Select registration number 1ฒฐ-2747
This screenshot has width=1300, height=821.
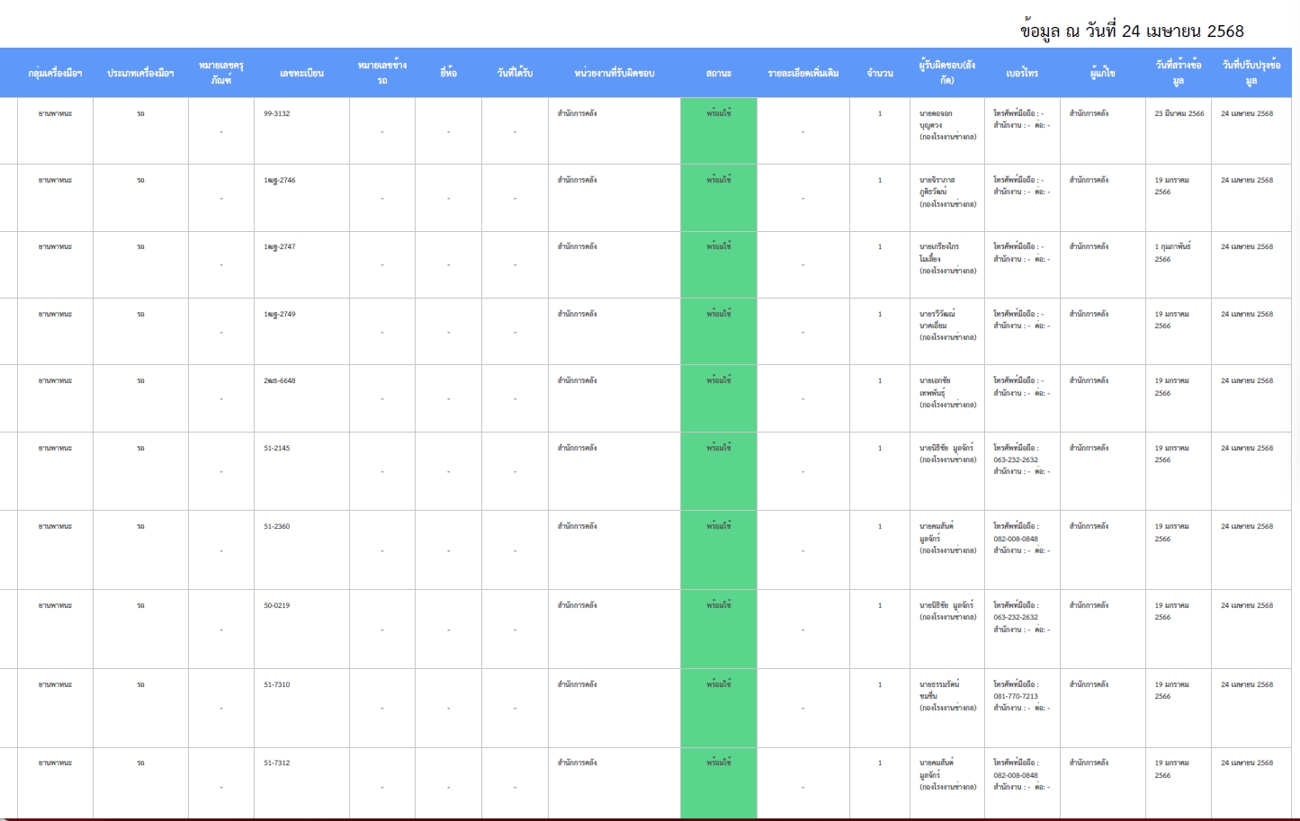coord(280,246)
